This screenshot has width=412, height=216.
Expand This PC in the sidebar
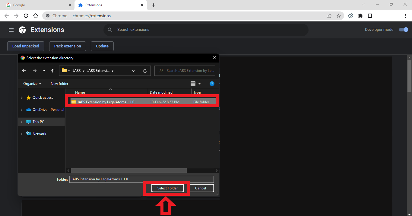click(21, 121)
